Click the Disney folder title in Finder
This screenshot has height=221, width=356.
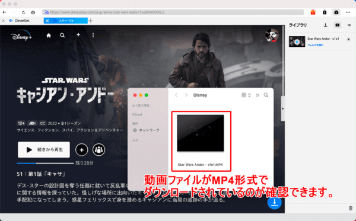[200, 95]
